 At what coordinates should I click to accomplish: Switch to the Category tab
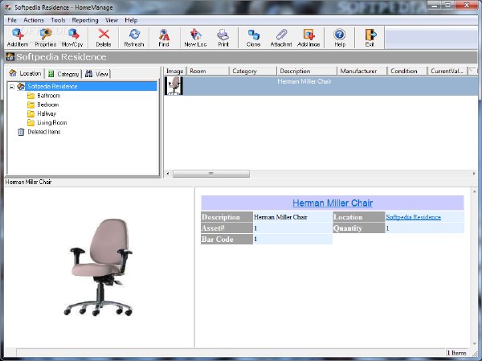(x=63, y=74)
